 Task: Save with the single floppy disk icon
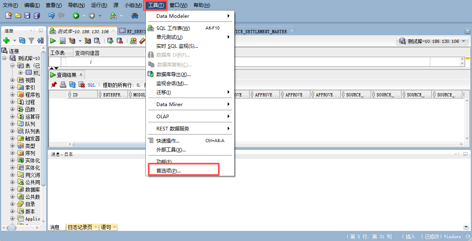point(28,15)
